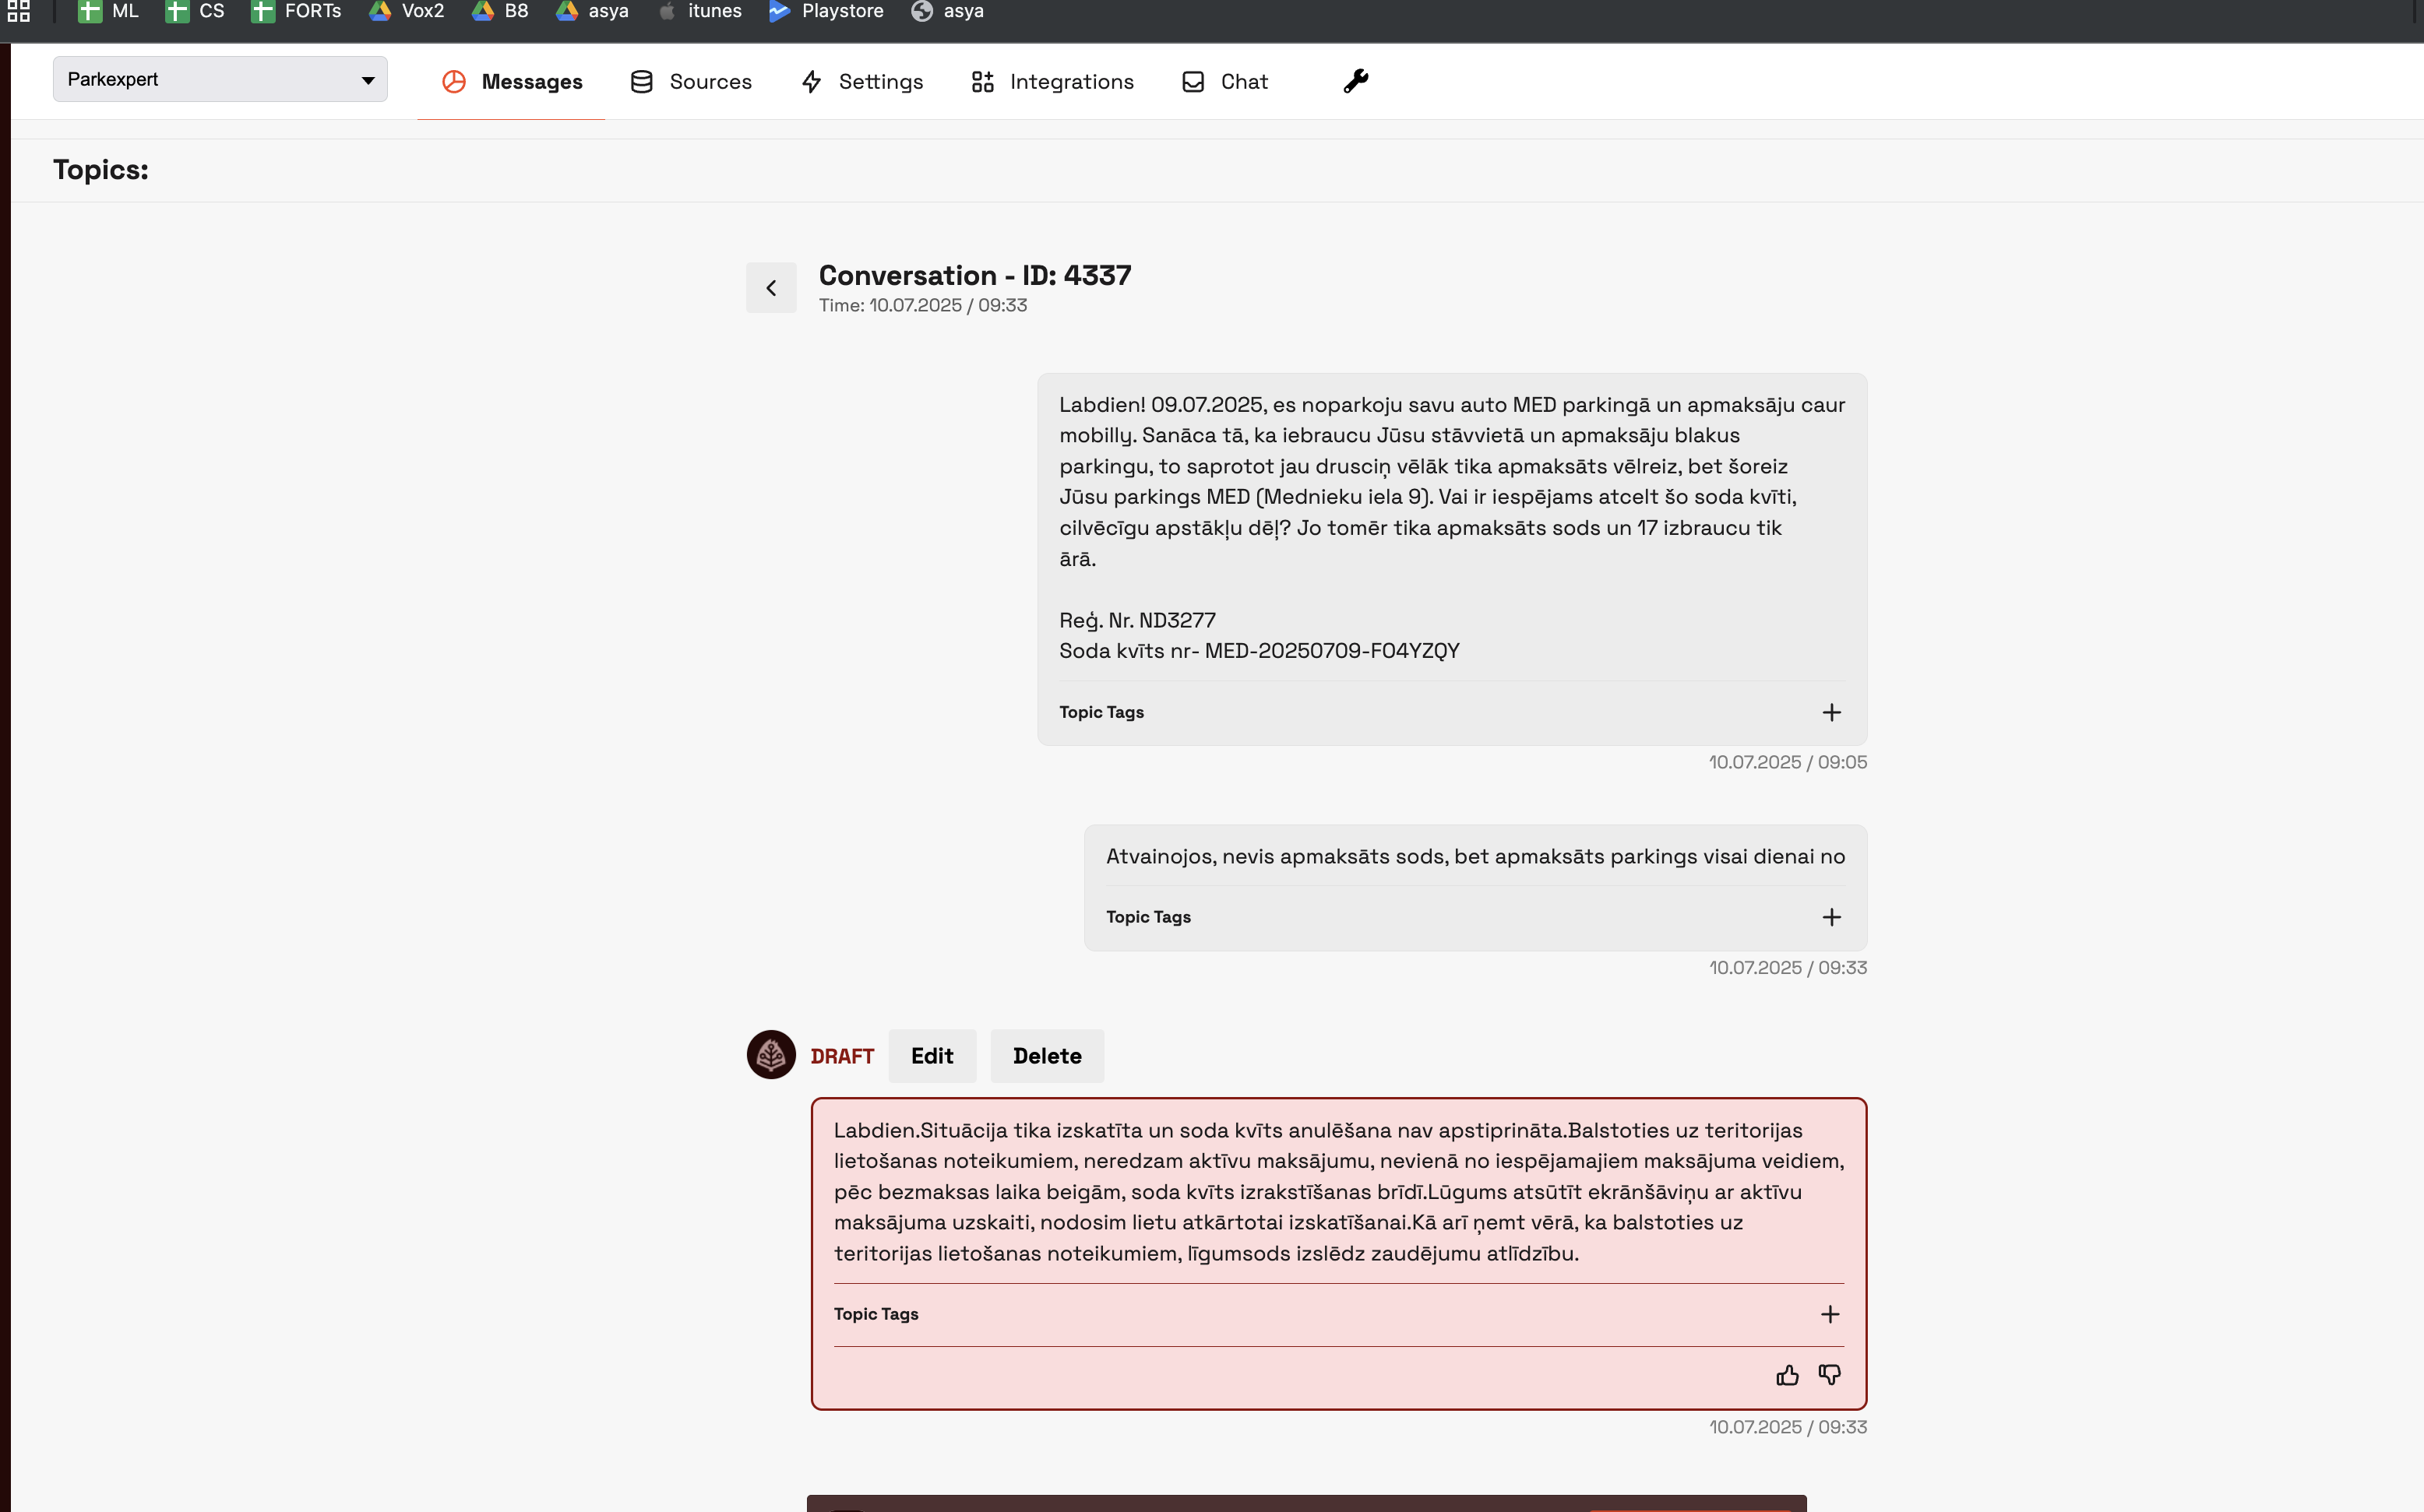Delete the draft reply
The image size is (2424, 1512).
click(1048, 1056)
